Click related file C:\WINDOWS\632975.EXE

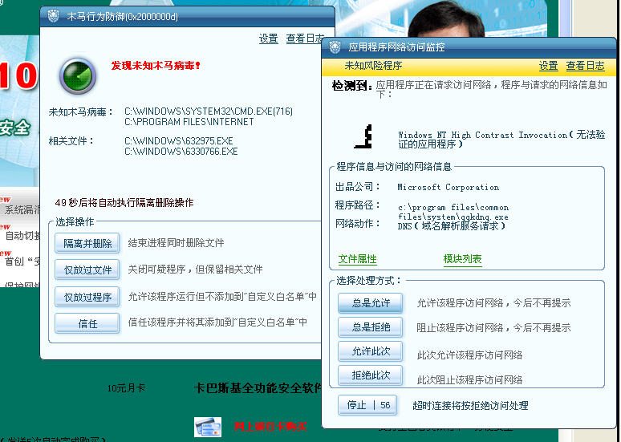pos(179,141)
